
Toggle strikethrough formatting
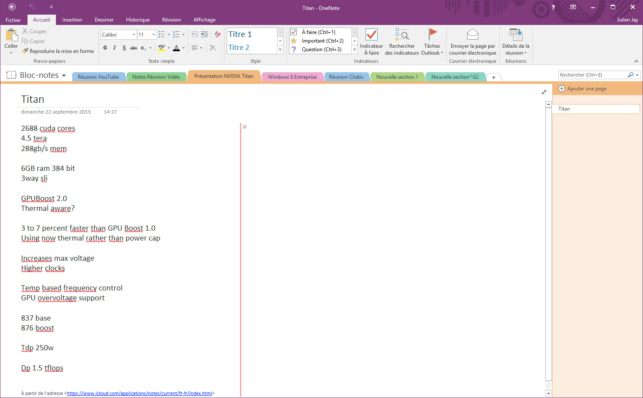134,48
